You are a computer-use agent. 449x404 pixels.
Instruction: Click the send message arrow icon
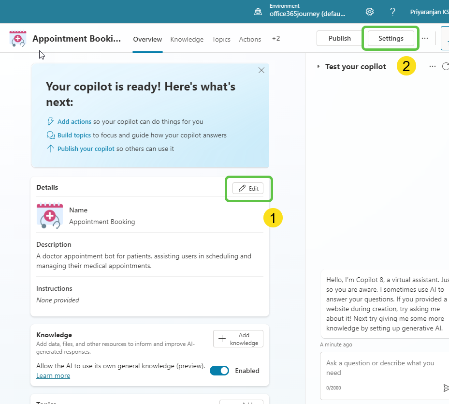coord(446,388)
